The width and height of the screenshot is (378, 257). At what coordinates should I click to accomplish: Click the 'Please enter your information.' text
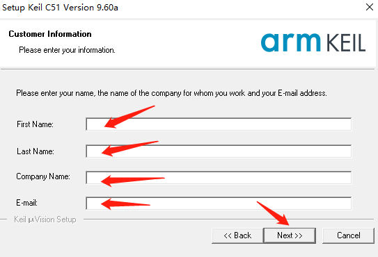(x=67, y=50)
